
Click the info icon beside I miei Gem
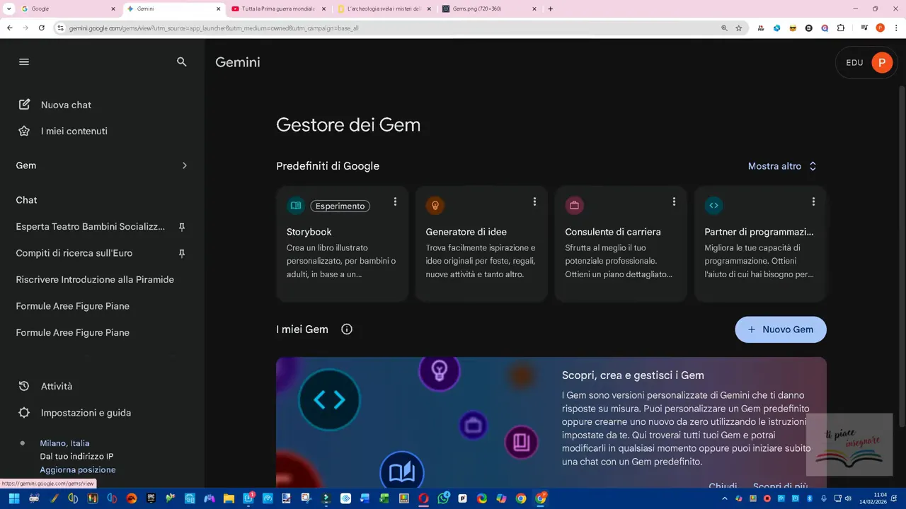coord(347,329)
